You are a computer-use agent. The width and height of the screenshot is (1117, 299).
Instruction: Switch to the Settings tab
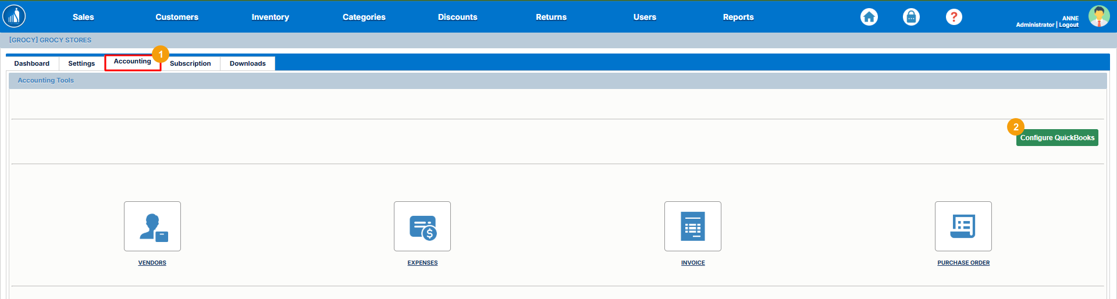81,63
